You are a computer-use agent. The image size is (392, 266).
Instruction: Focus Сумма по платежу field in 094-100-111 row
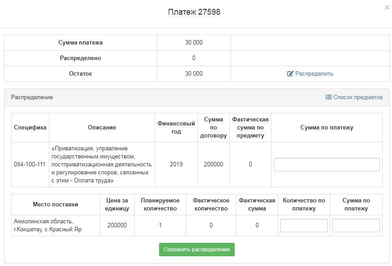coord(327,165)
